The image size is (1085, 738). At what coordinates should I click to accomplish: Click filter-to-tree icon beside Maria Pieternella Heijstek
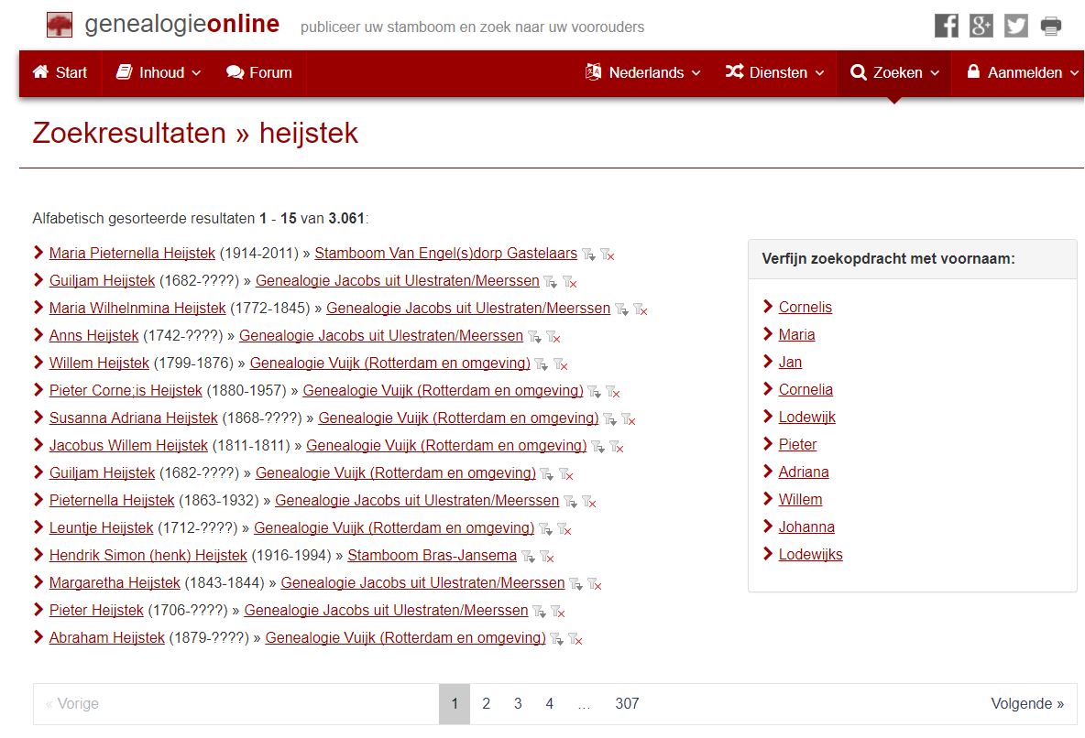(588, 255)
